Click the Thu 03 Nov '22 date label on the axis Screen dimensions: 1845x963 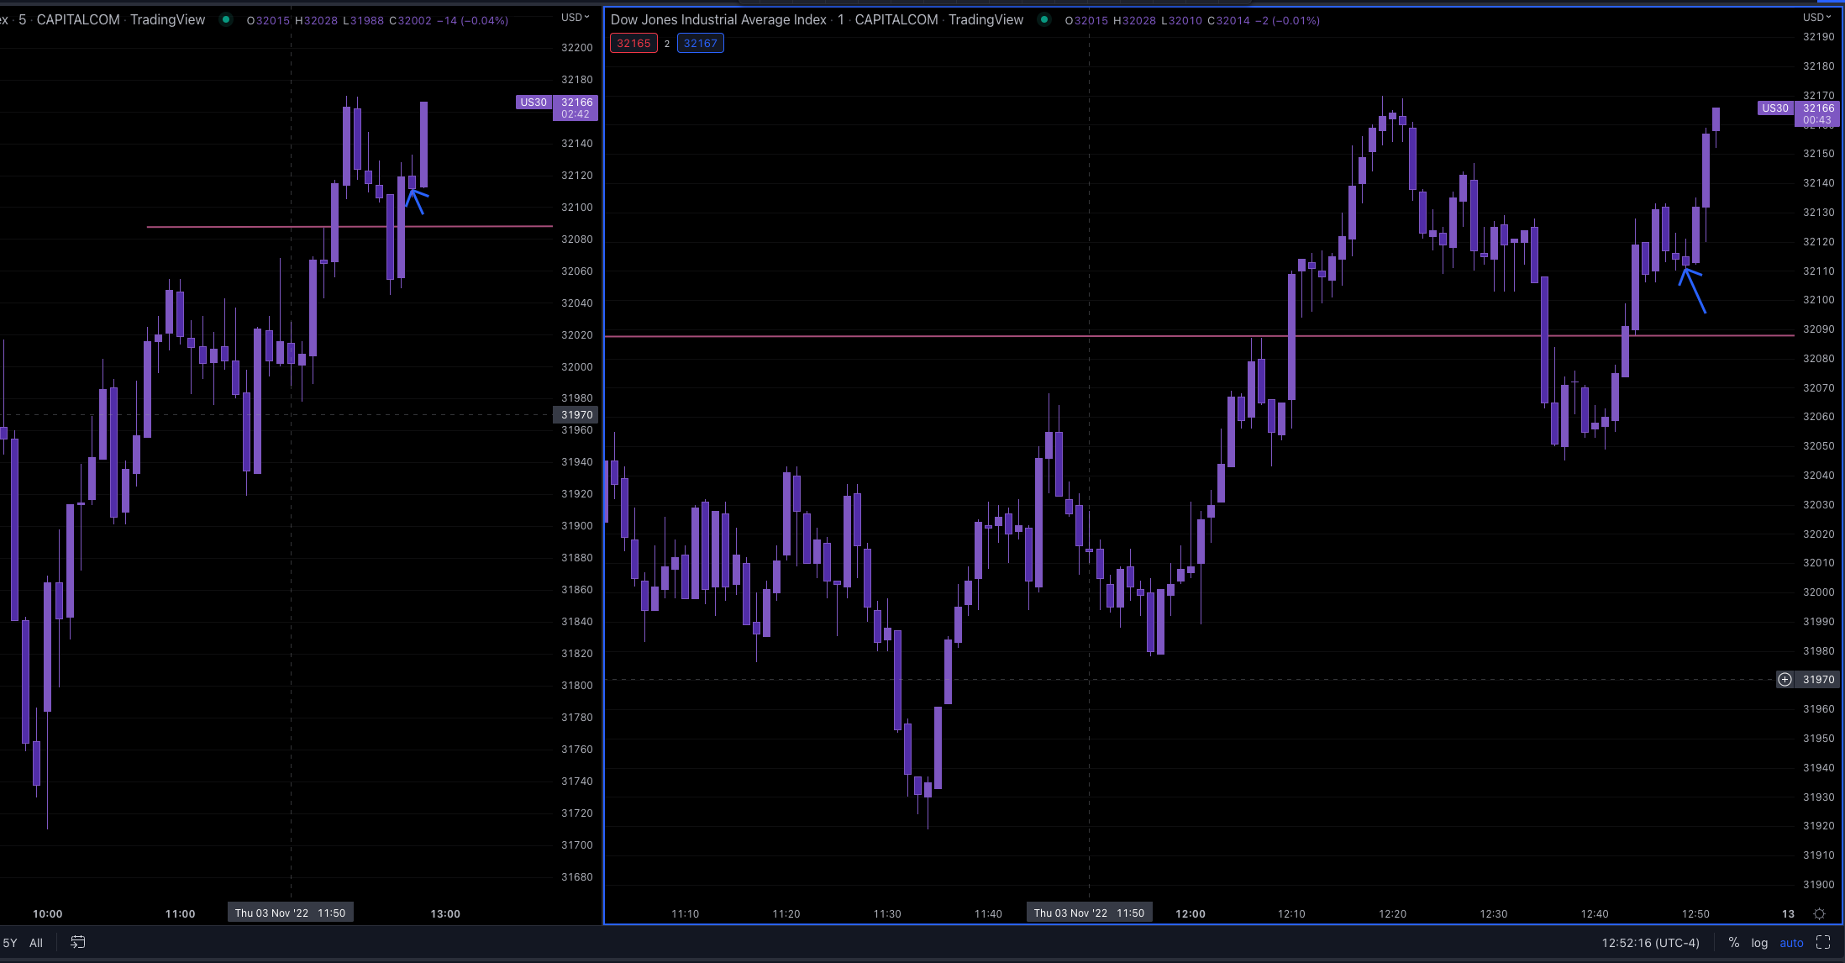click(1089, 913)
